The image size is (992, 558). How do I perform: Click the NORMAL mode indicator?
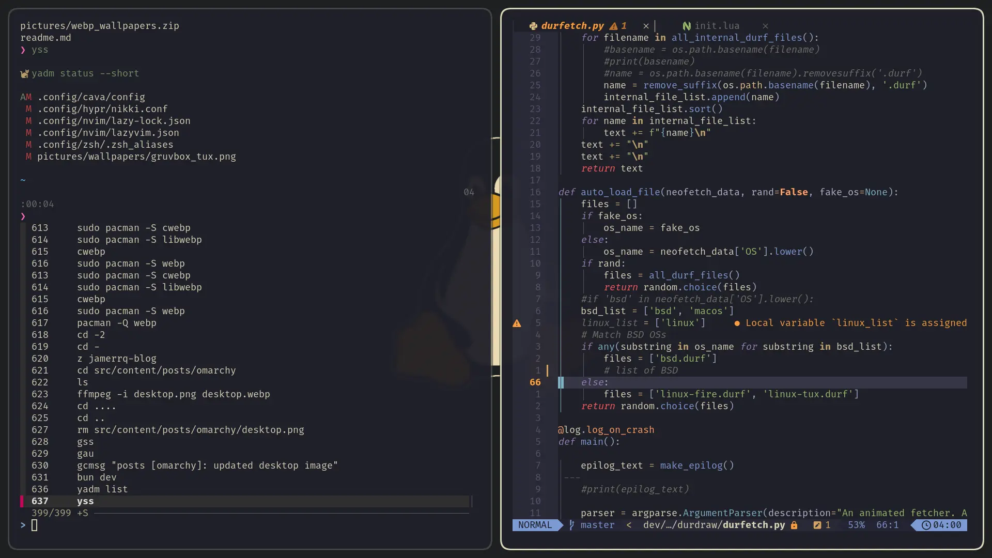(535, 525)
